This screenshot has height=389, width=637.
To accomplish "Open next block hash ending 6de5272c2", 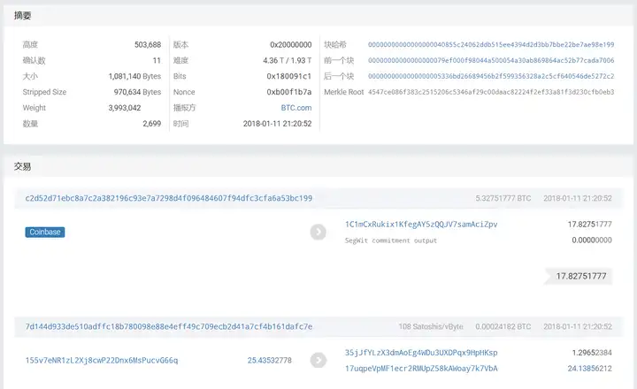I will tap(491, 76).
